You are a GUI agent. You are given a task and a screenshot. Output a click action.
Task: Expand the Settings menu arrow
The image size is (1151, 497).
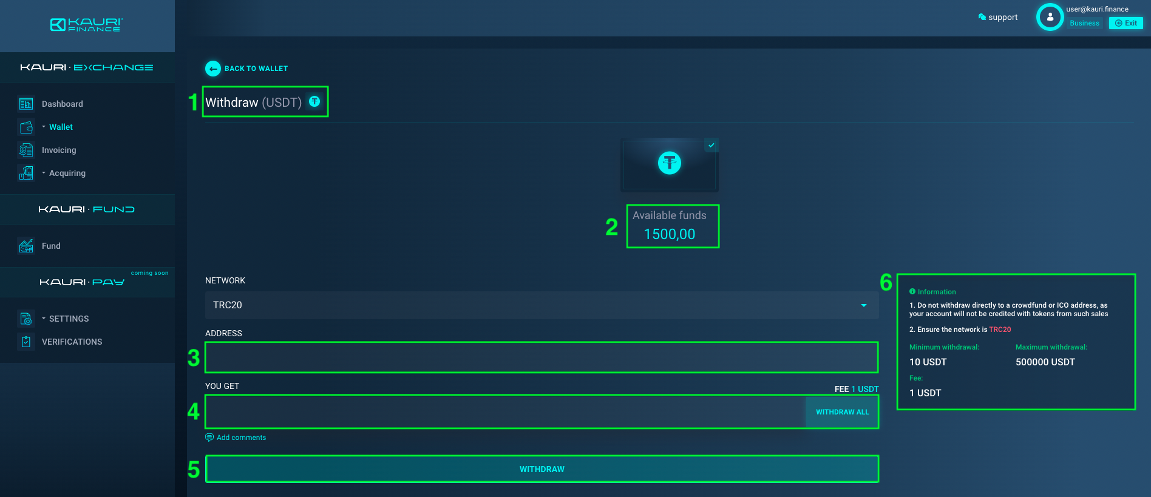click(x=44, y=319)
